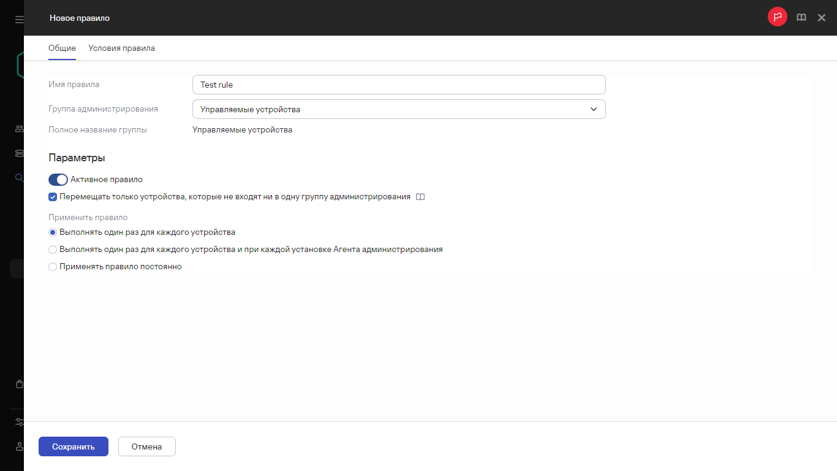Select option with при каждой установке Агента
Image resolution: width=837 pixels, height=471 pixels.
(53, 250)
